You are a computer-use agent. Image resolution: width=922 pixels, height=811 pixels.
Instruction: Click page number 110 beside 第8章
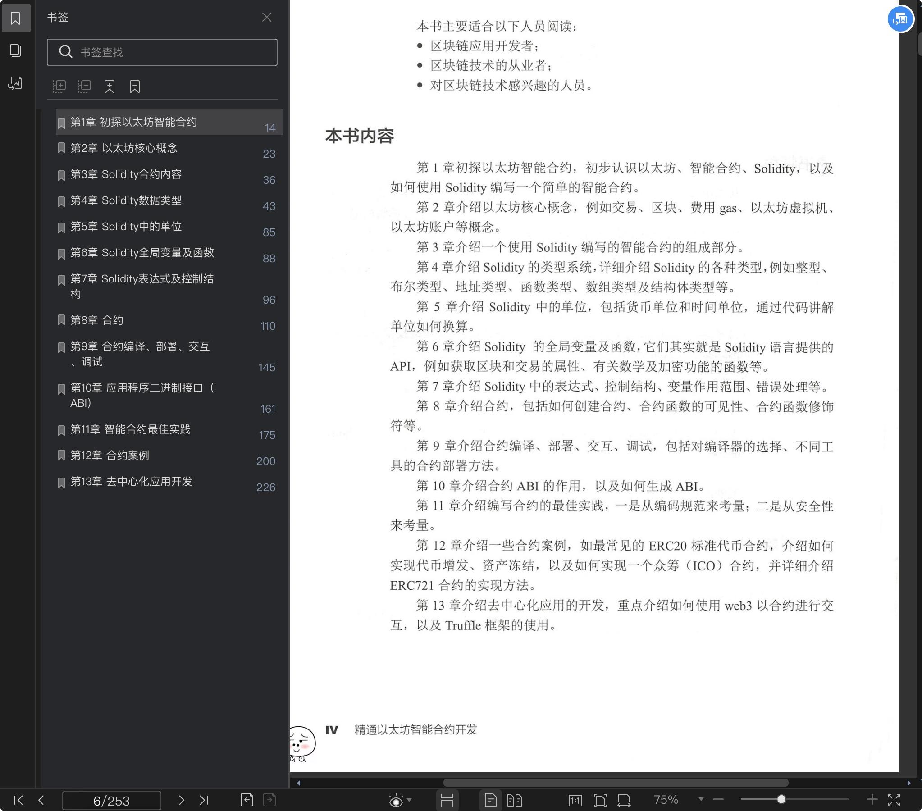(268, 326)
